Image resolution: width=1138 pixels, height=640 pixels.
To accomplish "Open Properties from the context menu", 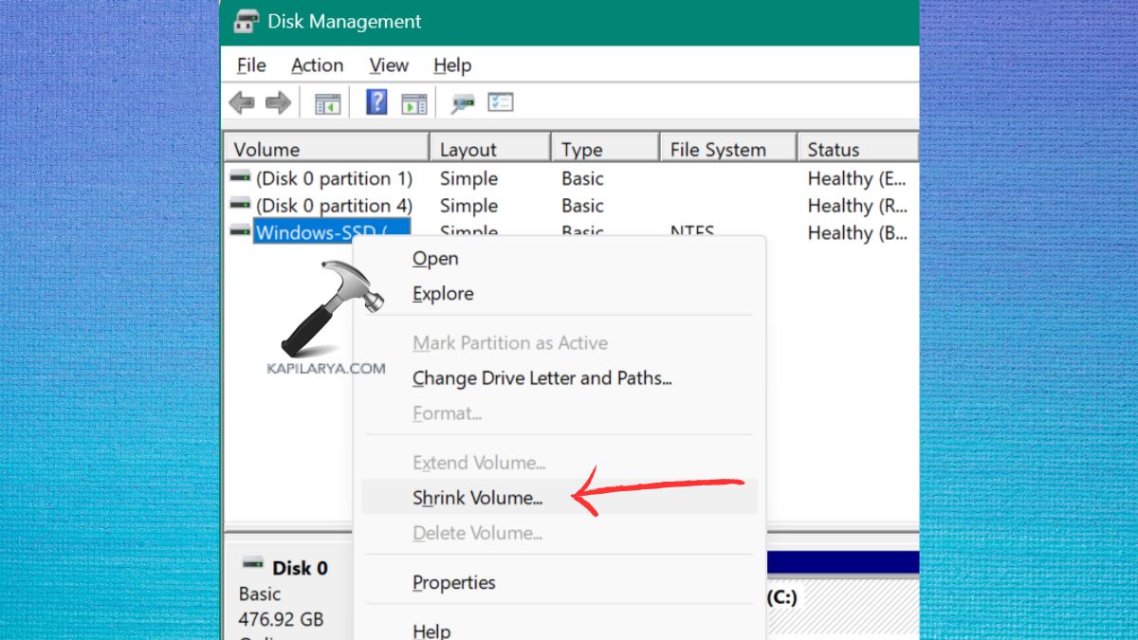I will click(454, 583).
